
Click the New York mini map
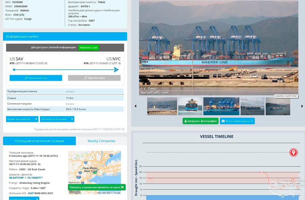click(94, 173)
